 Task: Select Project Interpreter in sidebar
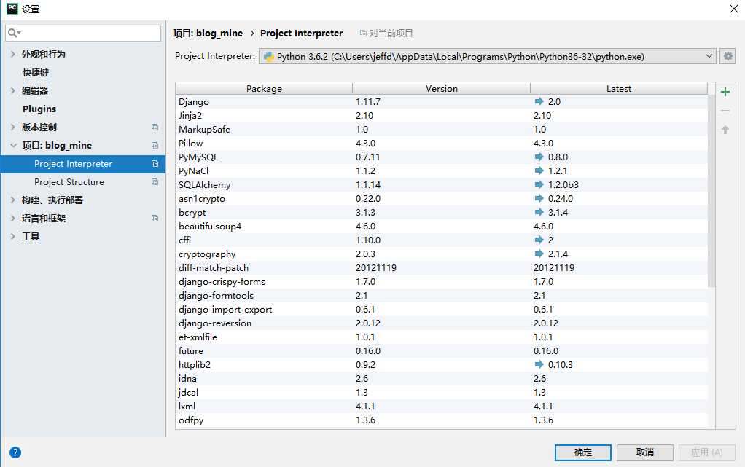tap(82, 164)
